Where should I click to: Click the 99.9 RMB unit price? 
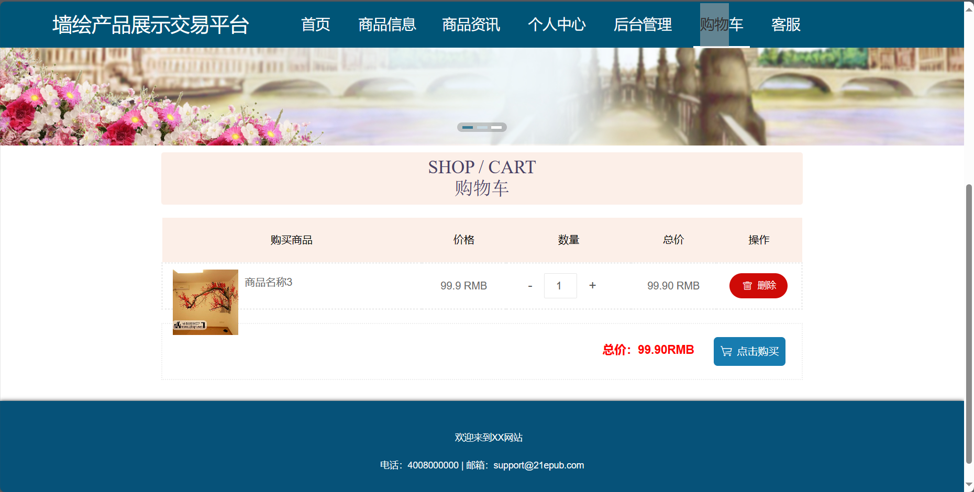463,286
